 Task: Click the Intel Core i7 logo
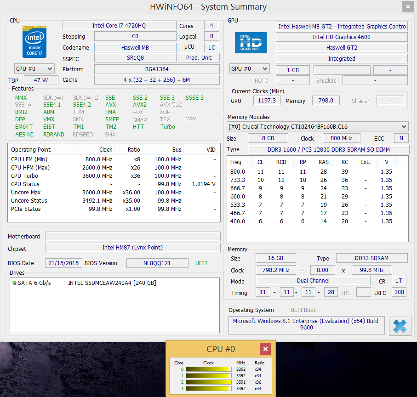click(34, 42)
